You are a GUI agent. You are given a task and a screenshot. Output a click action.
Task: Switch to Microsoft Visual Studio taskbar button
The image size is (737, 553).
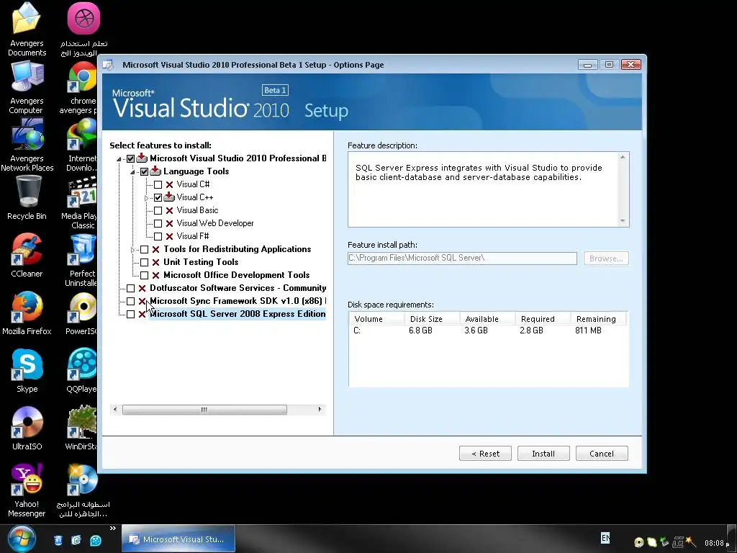pyautogui.click(x=178, y=539)
